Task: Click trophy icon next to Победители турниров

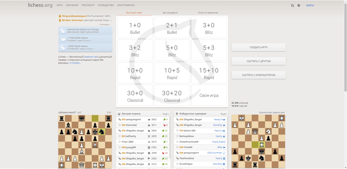Action: [x=177, y=114]
